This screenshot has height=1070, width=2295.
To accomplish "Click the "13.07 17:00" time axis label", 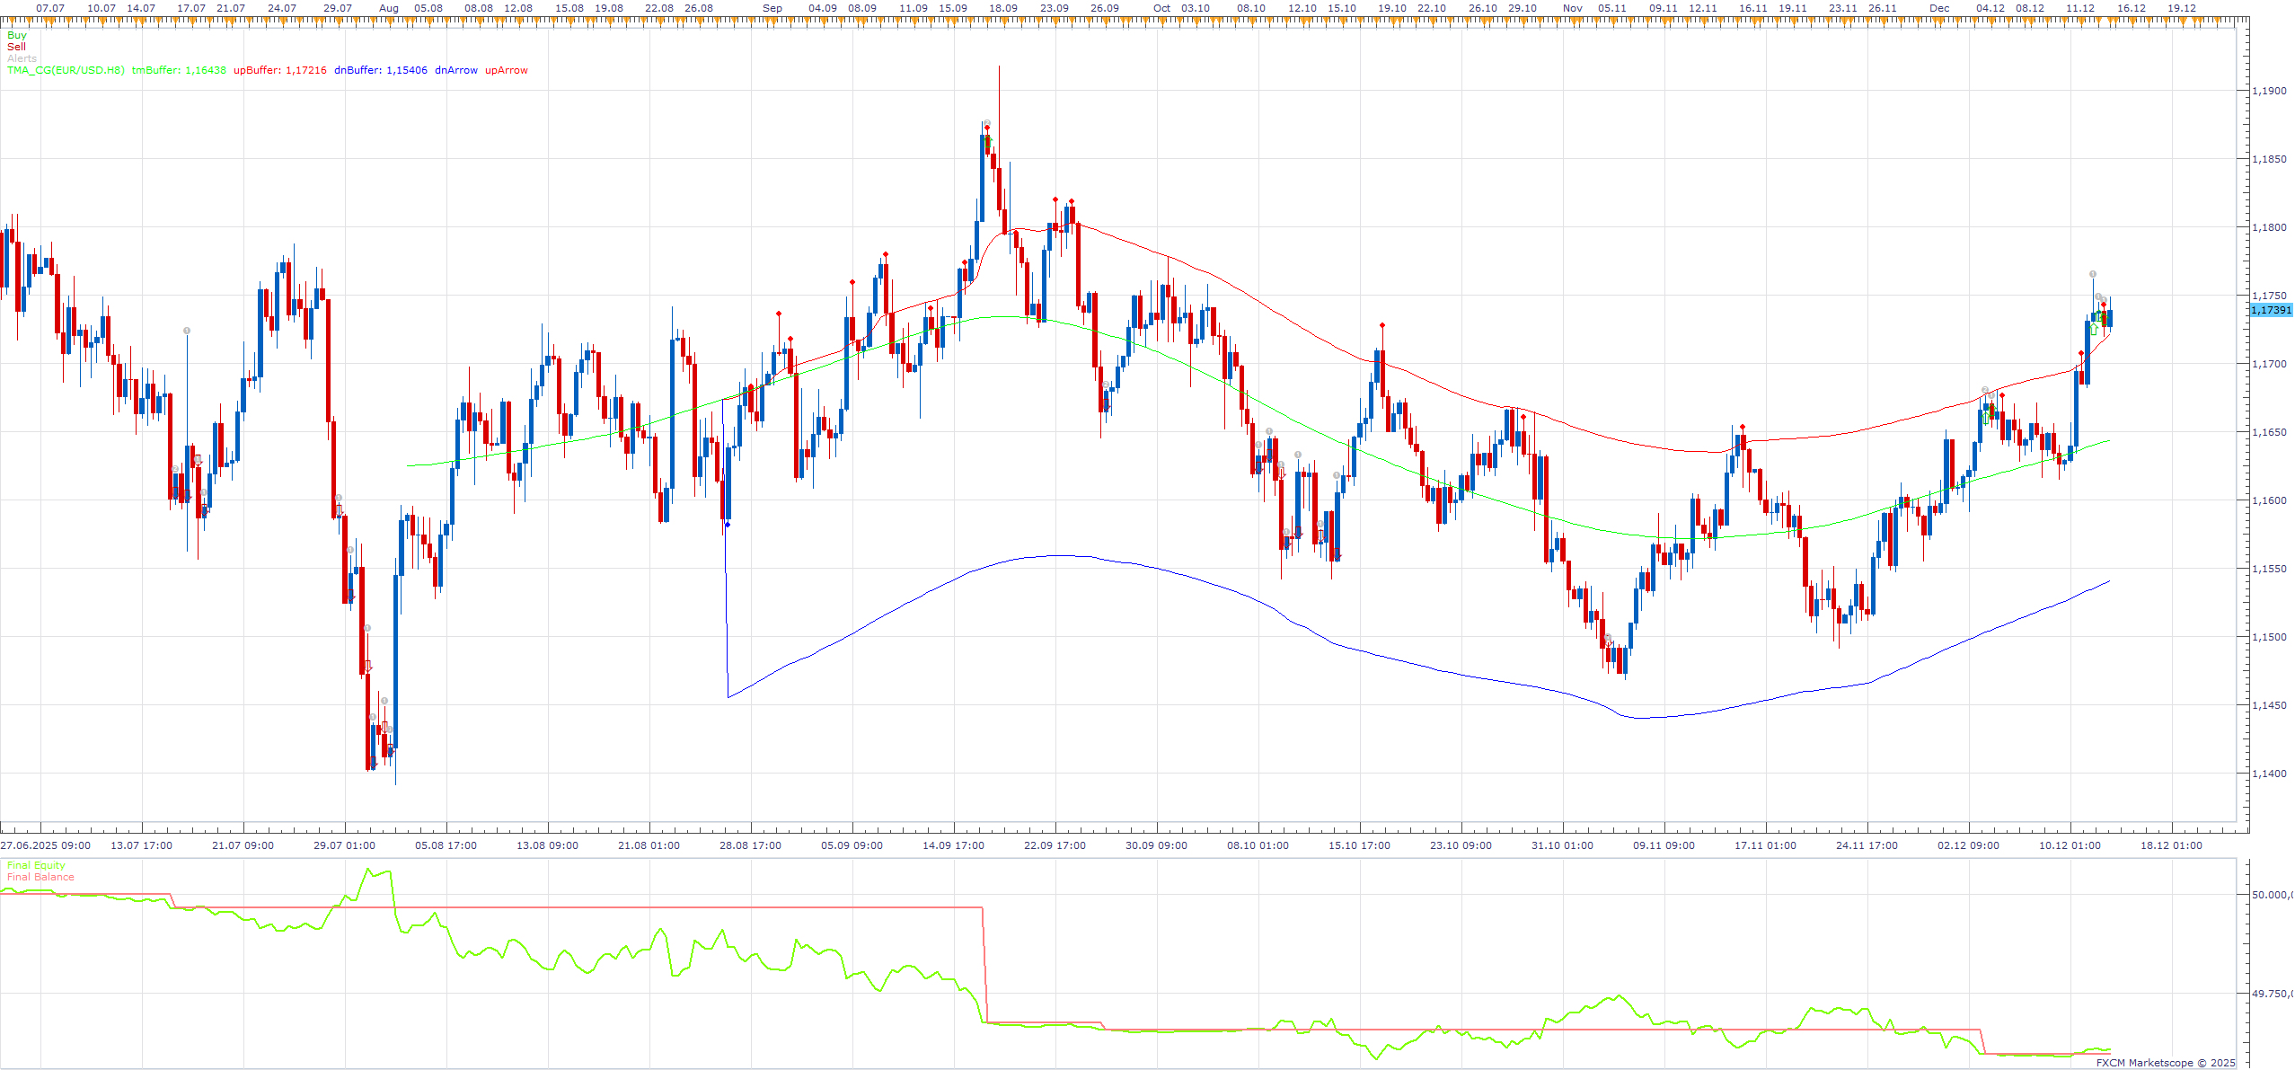I will [141, 845].
